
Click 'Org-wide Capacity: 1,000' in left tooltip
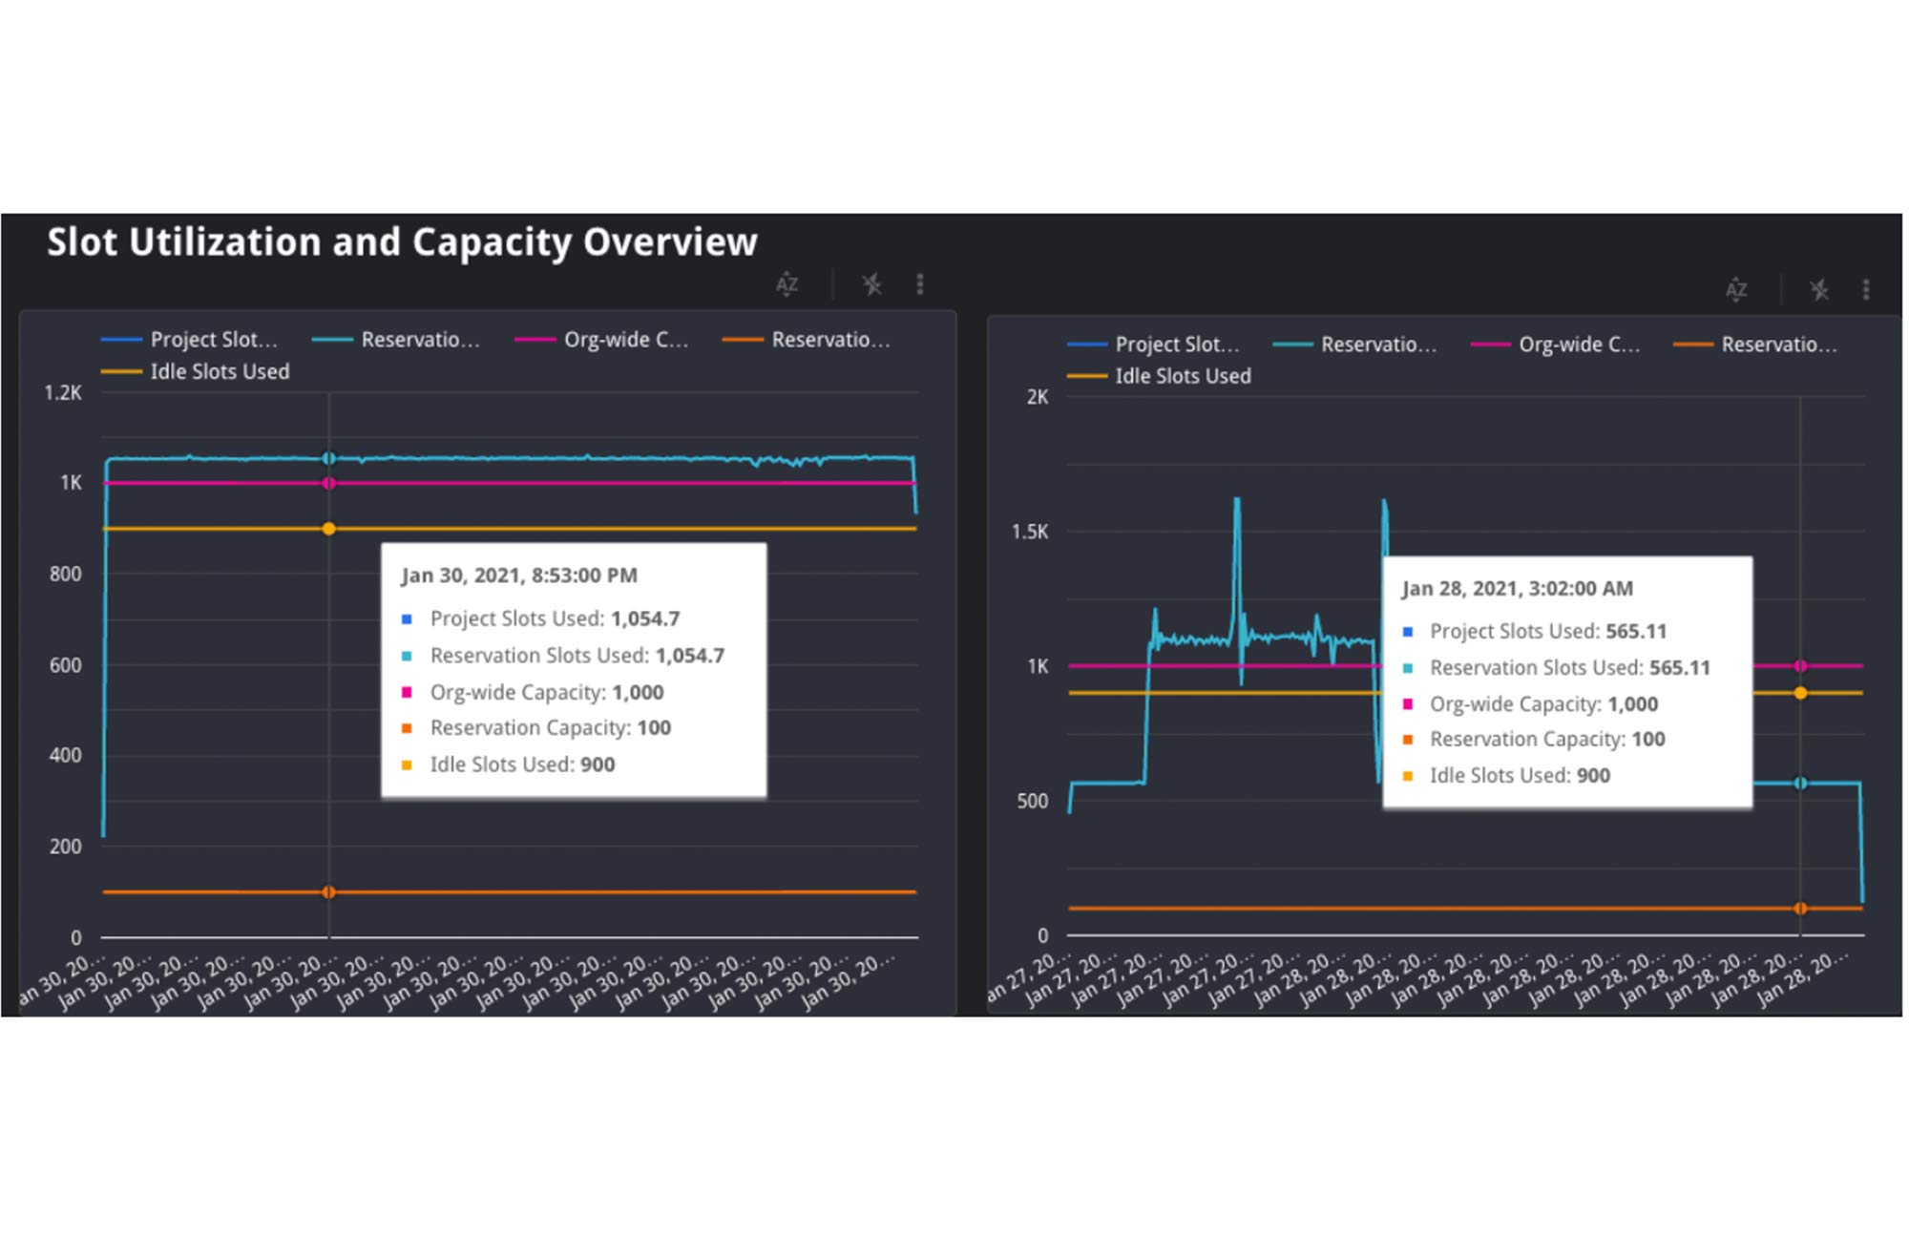tap(533, 693)
